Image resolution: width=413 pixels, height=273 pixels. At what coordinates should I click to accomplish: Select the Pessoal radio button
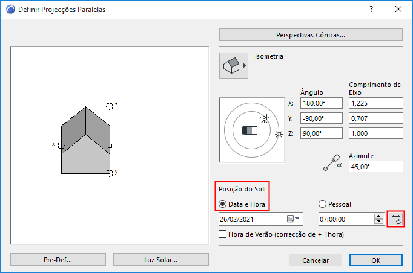click(322, 204)
